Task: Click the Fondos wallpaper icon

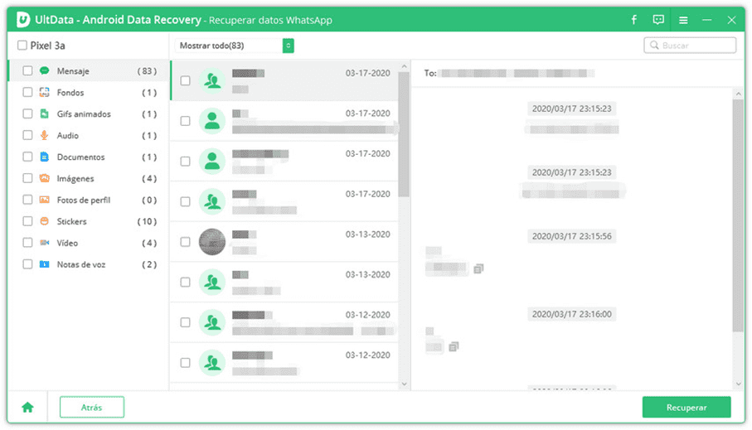Action: [45, 92]
